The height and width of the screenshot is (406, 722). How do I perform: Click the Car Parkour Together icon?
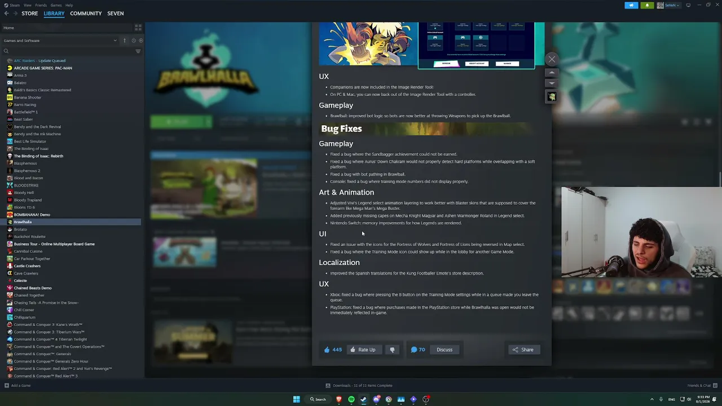click(10, 258)
